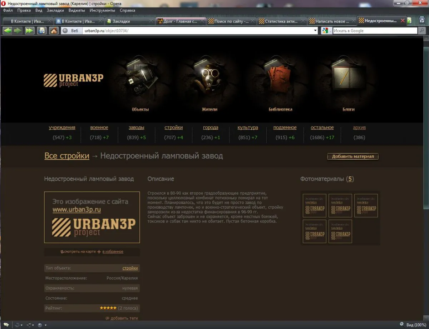Open the заводы category link

click(137, 128)
